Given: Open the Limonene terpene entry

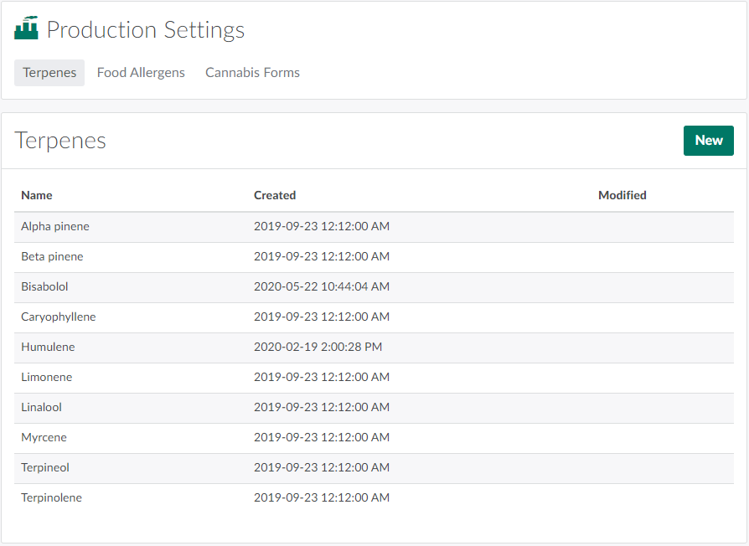Looking at the screenshot, I should tap(47, 377).
